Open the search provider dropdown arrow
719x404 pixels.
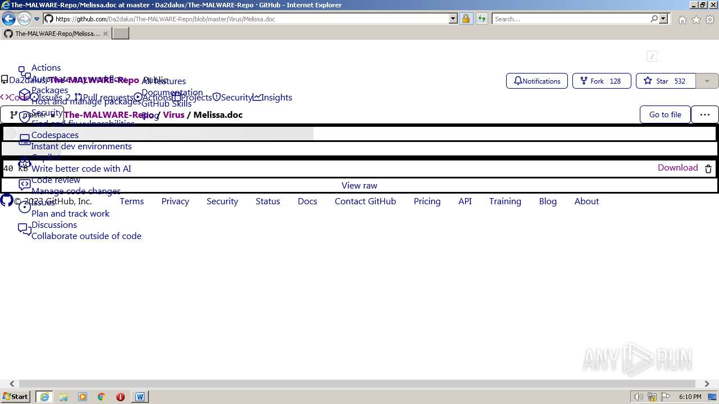coord(663,19)
